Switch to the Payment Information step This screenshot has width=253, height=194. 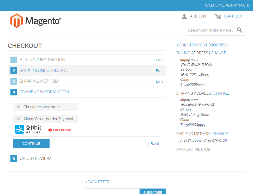(x=44, y=92)
